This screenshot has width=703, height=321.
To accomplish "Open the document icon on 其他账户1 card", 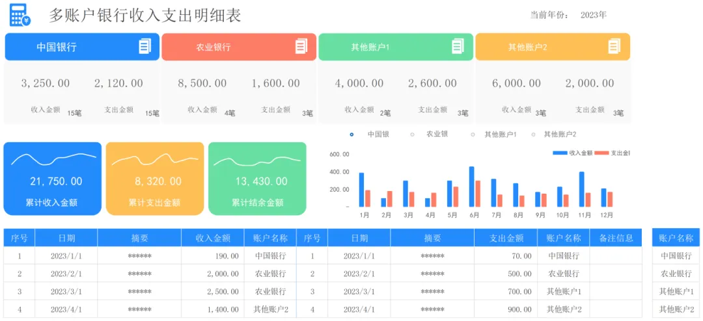I will (458, 46).
